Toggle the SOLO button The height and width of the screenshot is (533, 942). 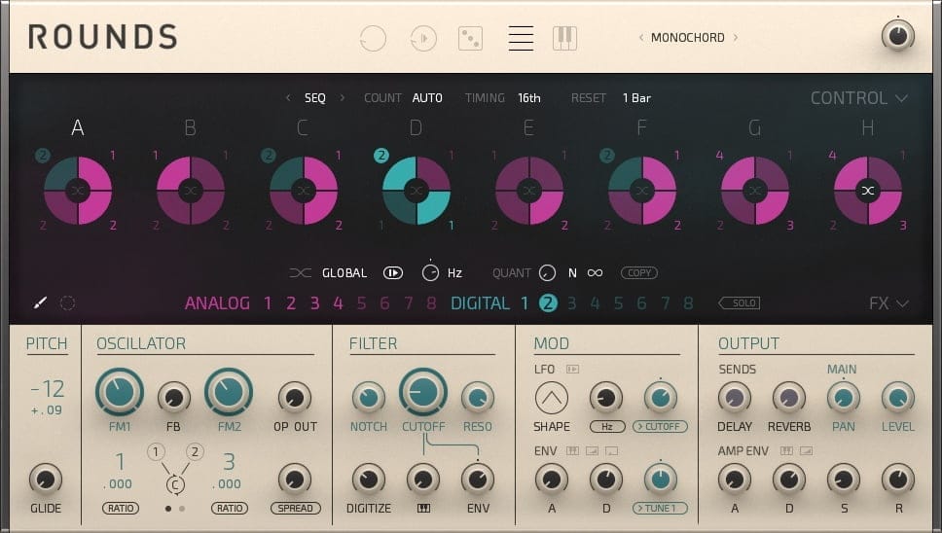[x=740, y=303]
